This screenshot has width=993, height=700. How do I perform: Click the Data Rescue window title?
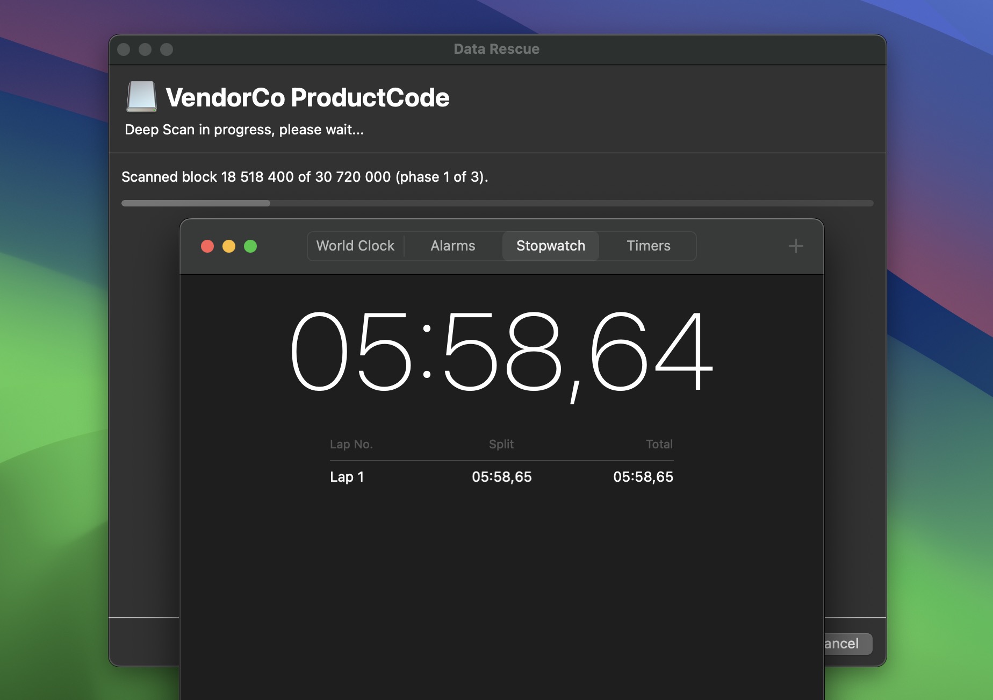tap(496, 49)
